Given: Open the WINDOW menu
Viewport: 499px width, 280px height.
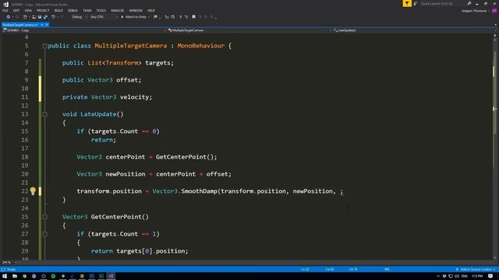Looking at the screenshot, I should click(x=136, y=10).
